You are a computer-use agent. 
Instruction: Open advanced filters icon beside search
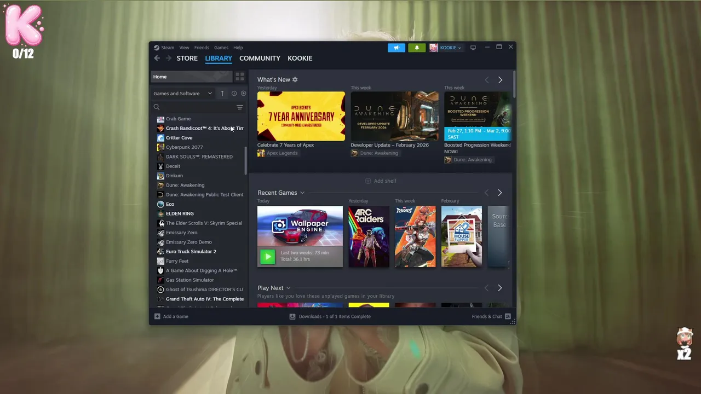click(240, 107)
